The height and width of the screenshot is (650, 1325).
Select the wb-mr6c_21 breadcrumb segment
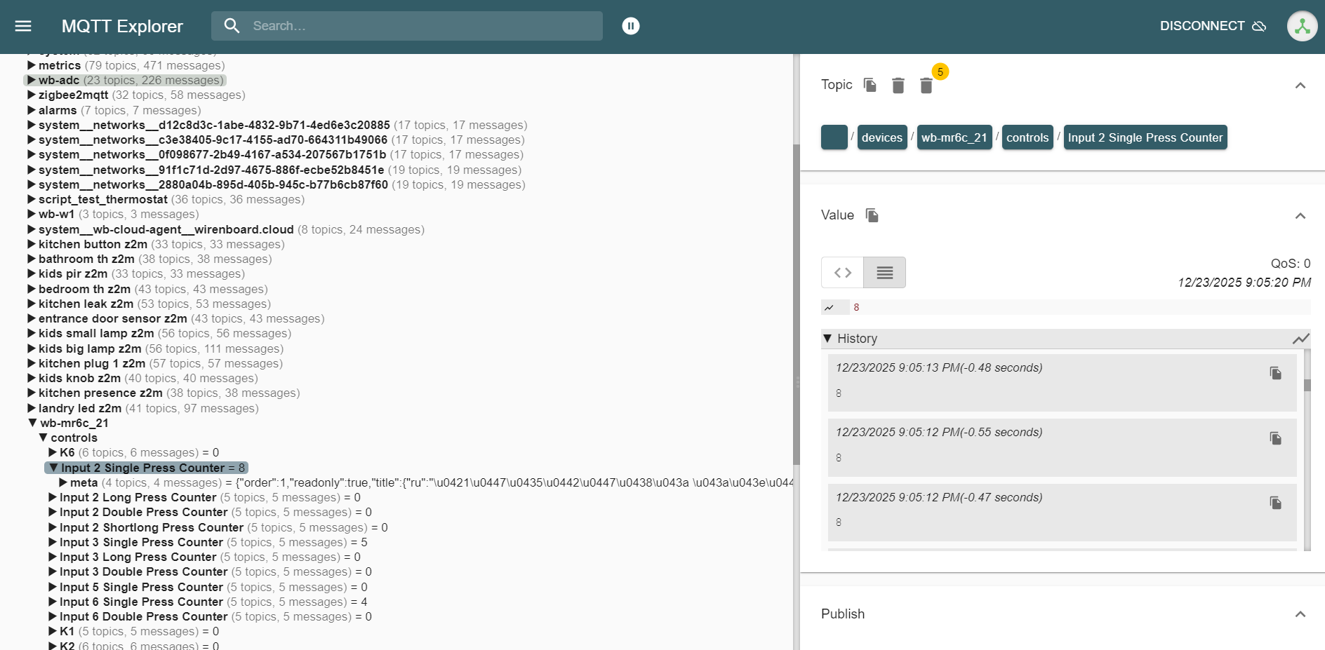pos(954,137)
